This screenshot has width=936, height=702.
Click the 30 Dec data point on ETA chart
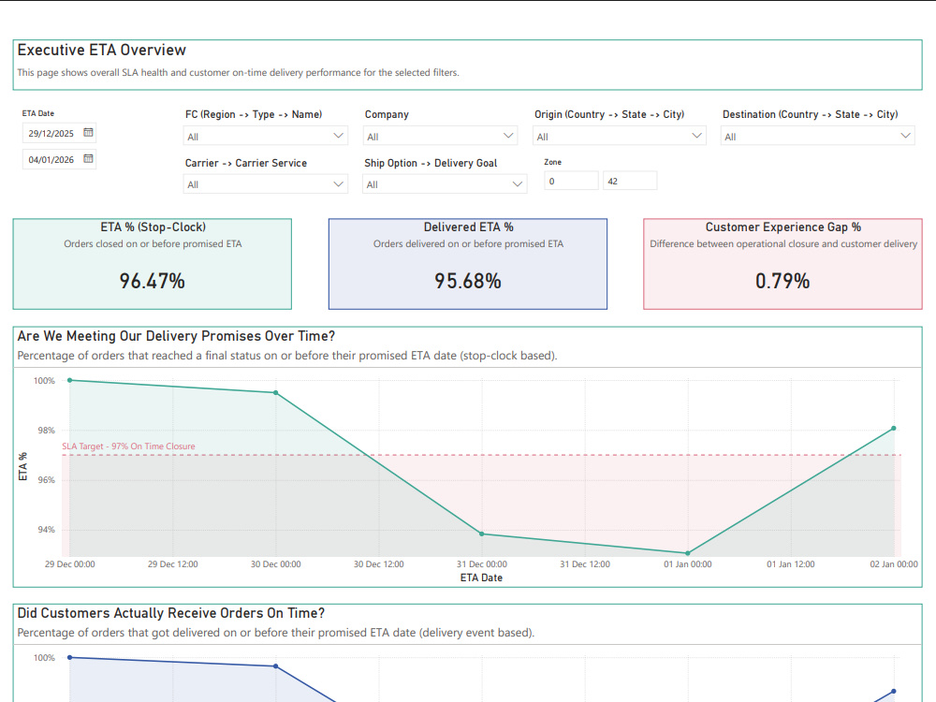pyautogui.click(x=276, y=393)
